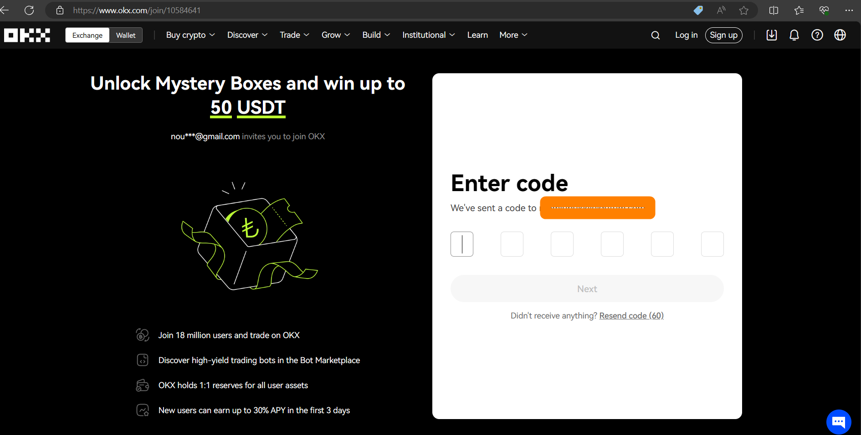Click the Resend code link
Viewport: 861px width, 435px height.
[x=631, y=316]
